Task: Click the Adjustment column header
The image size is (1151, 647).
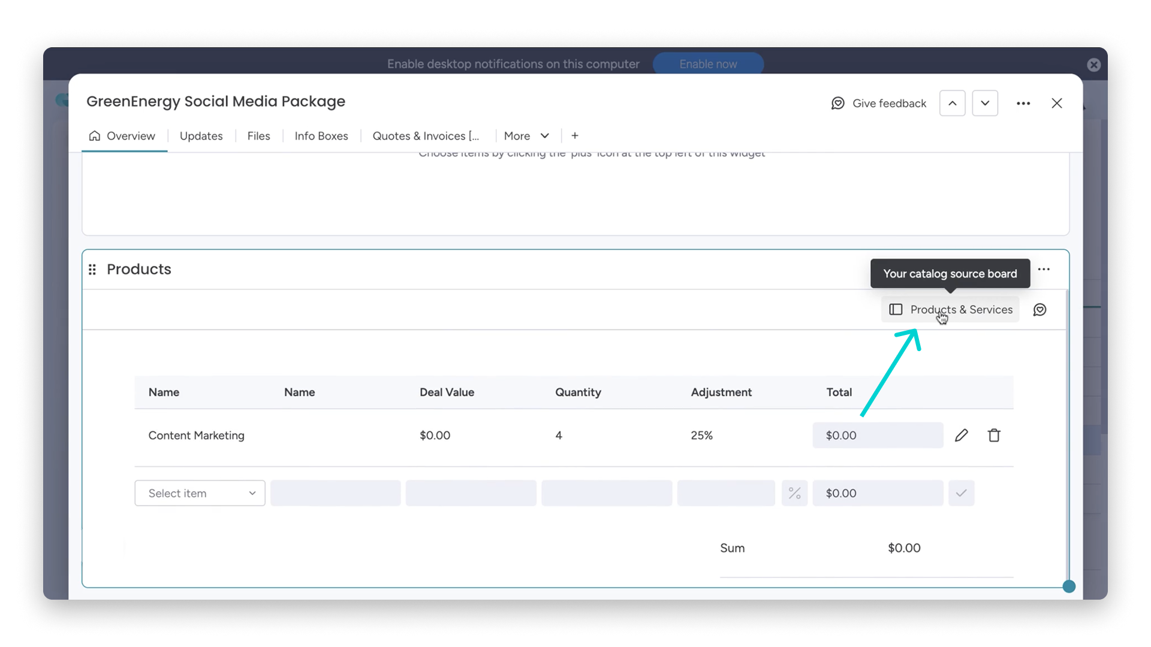Action: [721, 392]
